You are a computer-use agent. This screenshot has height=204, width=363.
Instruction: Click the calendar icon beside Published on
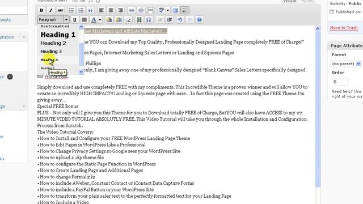point(332,12)
